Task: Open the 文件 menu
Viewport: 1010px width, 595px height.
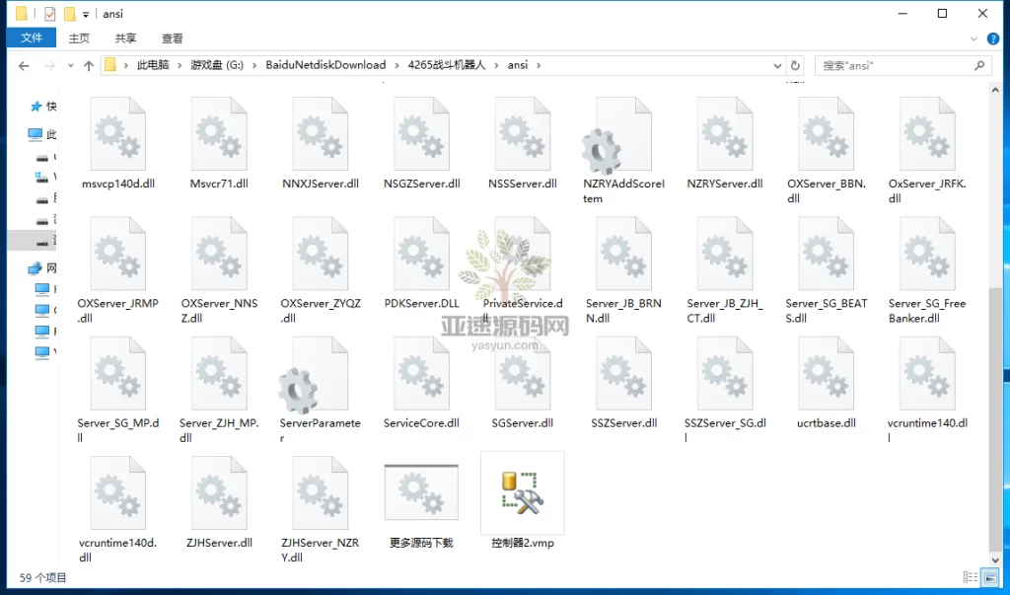Action: pos(32,37)
